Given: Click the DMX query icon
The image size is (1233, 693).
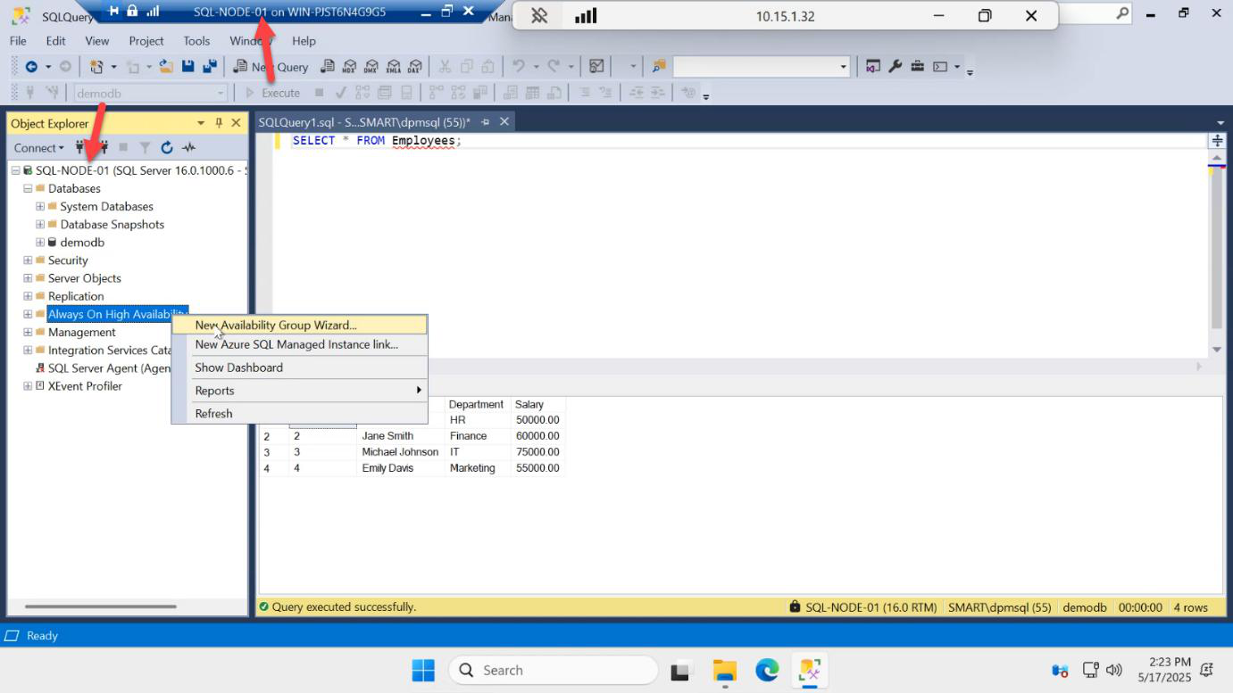Looking at the screenshot, I should tap(371, 67).
